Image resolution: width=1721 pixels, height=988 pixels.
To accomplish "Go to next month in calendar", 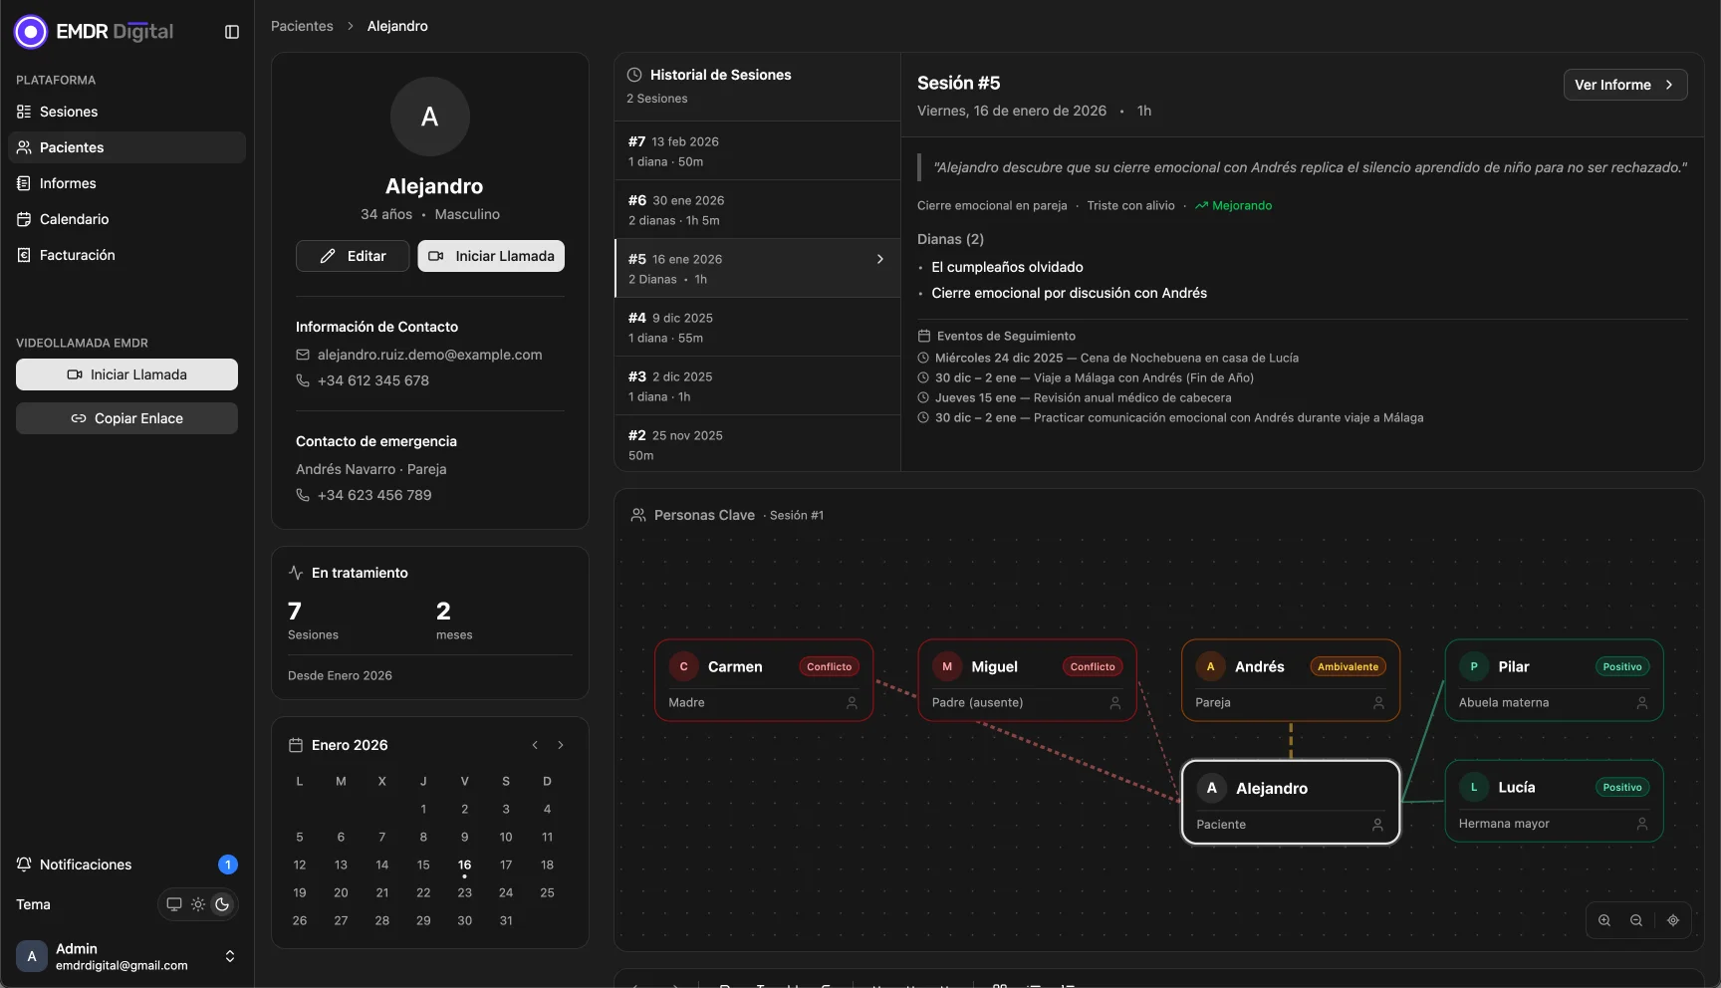I will [x=561, y=745].
